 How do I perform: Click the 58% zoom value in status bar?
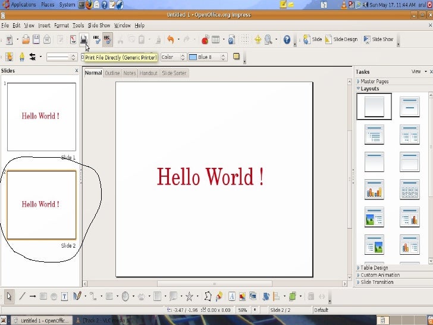tap(243, 310)
